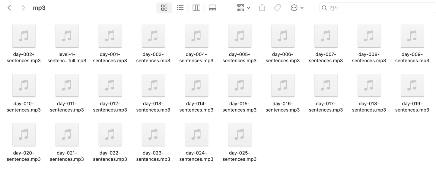
Task: Switch to icon grid view
Action: (164, 8)
